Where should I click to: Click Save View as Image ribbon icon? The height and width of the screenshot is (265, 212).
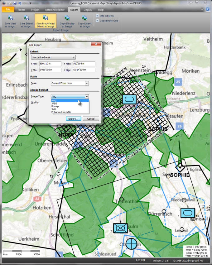pos(11,18)
